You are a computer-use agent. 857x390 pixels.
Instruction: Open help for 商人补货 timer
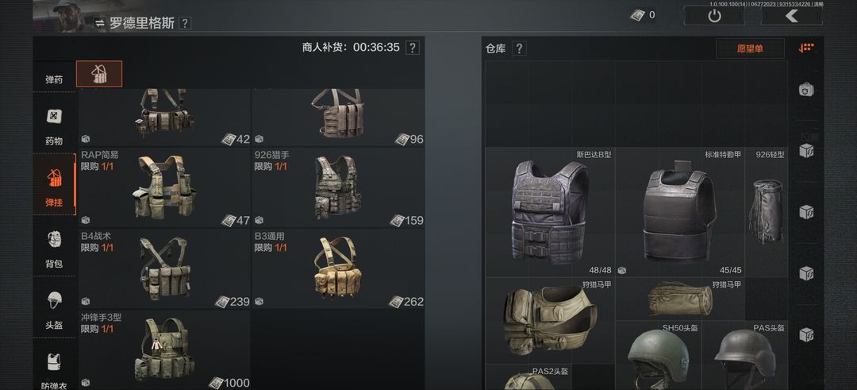coord(413,48)
